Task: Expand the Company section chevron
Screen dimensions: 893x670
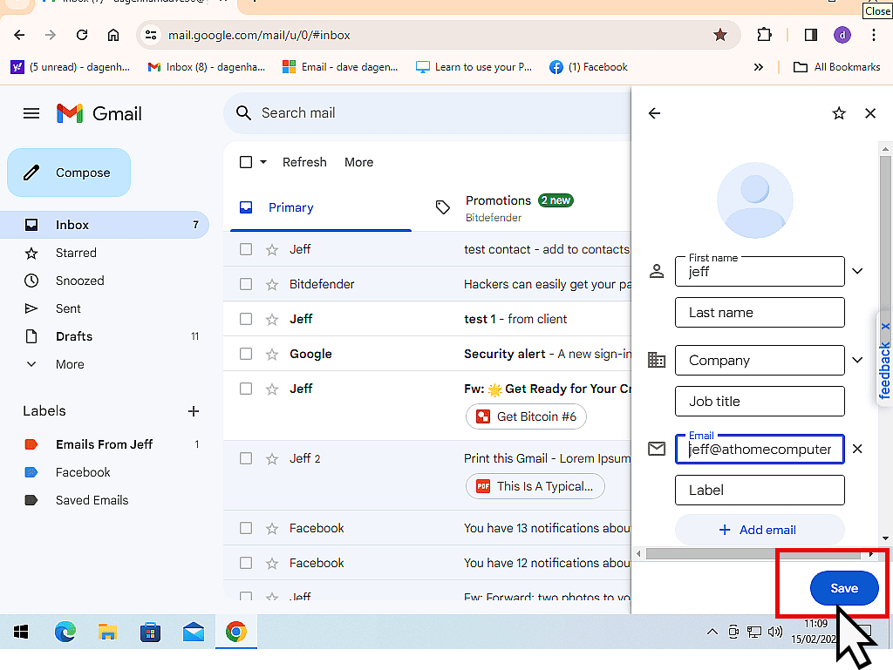Action: tap(857, 360)
